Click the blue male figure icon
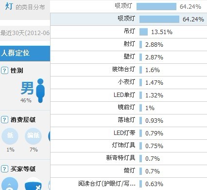The height and width of the screenshot is (190, 207). (x=40, y=91)
